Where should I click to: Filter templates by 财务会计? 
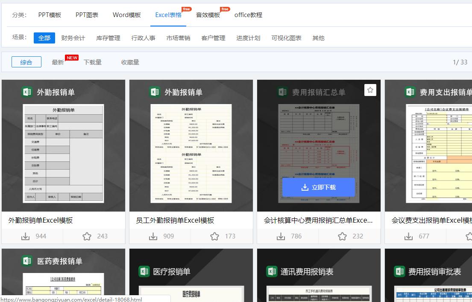point(73,38)
